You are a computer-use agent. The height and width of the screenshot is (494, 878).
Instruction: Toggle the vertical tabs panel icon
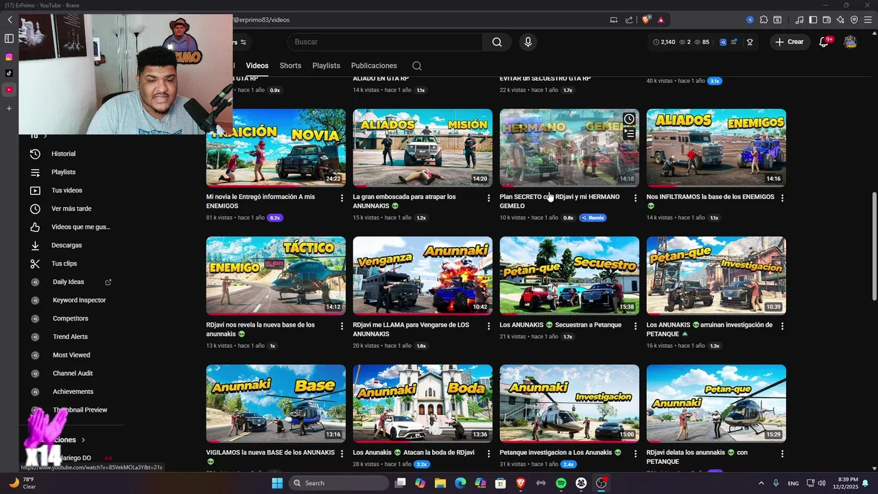coord(9,38)
